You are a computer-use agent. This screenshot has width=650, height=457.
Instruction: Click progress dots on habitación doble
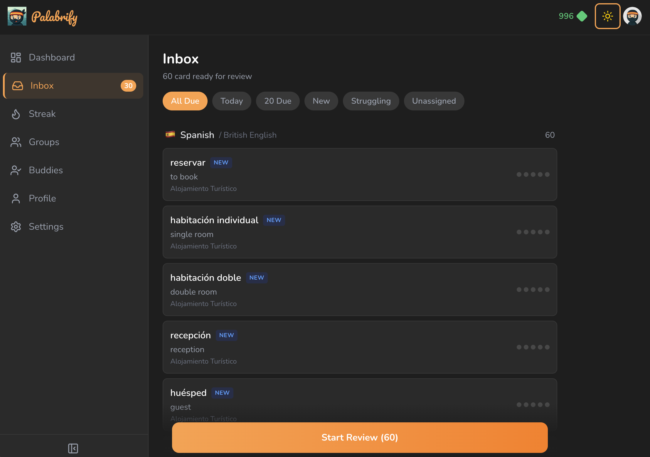pyautogui.click(x=533, y=290)
